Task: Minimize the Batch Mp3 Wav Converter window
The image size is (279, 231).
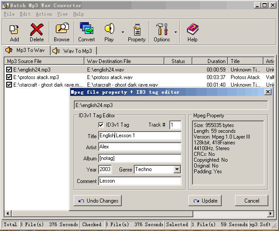Action: [257, 5]
